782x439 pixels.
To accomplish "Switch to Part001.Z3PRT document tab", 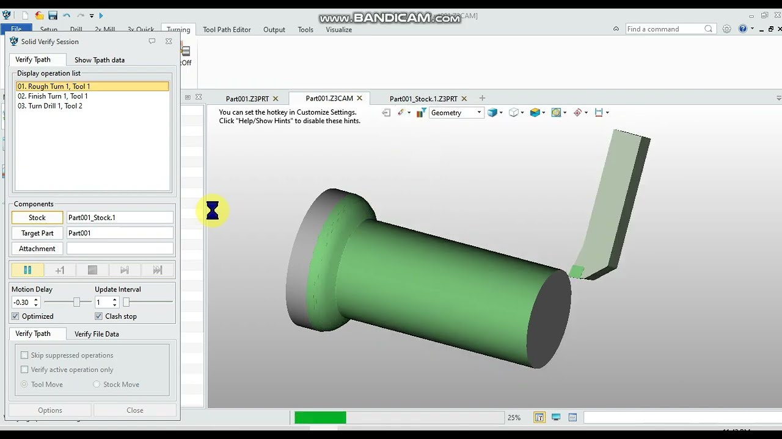I will click(x=247, y=99).
